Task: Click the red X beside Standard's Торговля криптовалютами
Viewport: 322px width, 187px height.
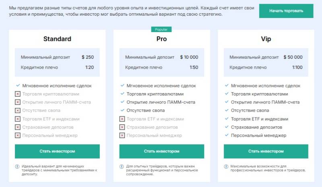Action: 18,94
